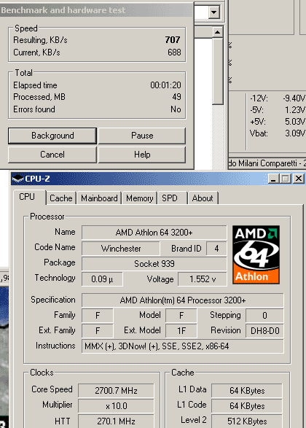
Task: Click the -12V reading '-9.40V'
Action: (x=294, y=98)
